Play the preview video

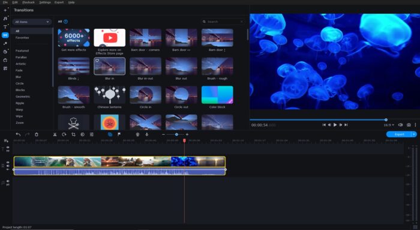(335, 125)
